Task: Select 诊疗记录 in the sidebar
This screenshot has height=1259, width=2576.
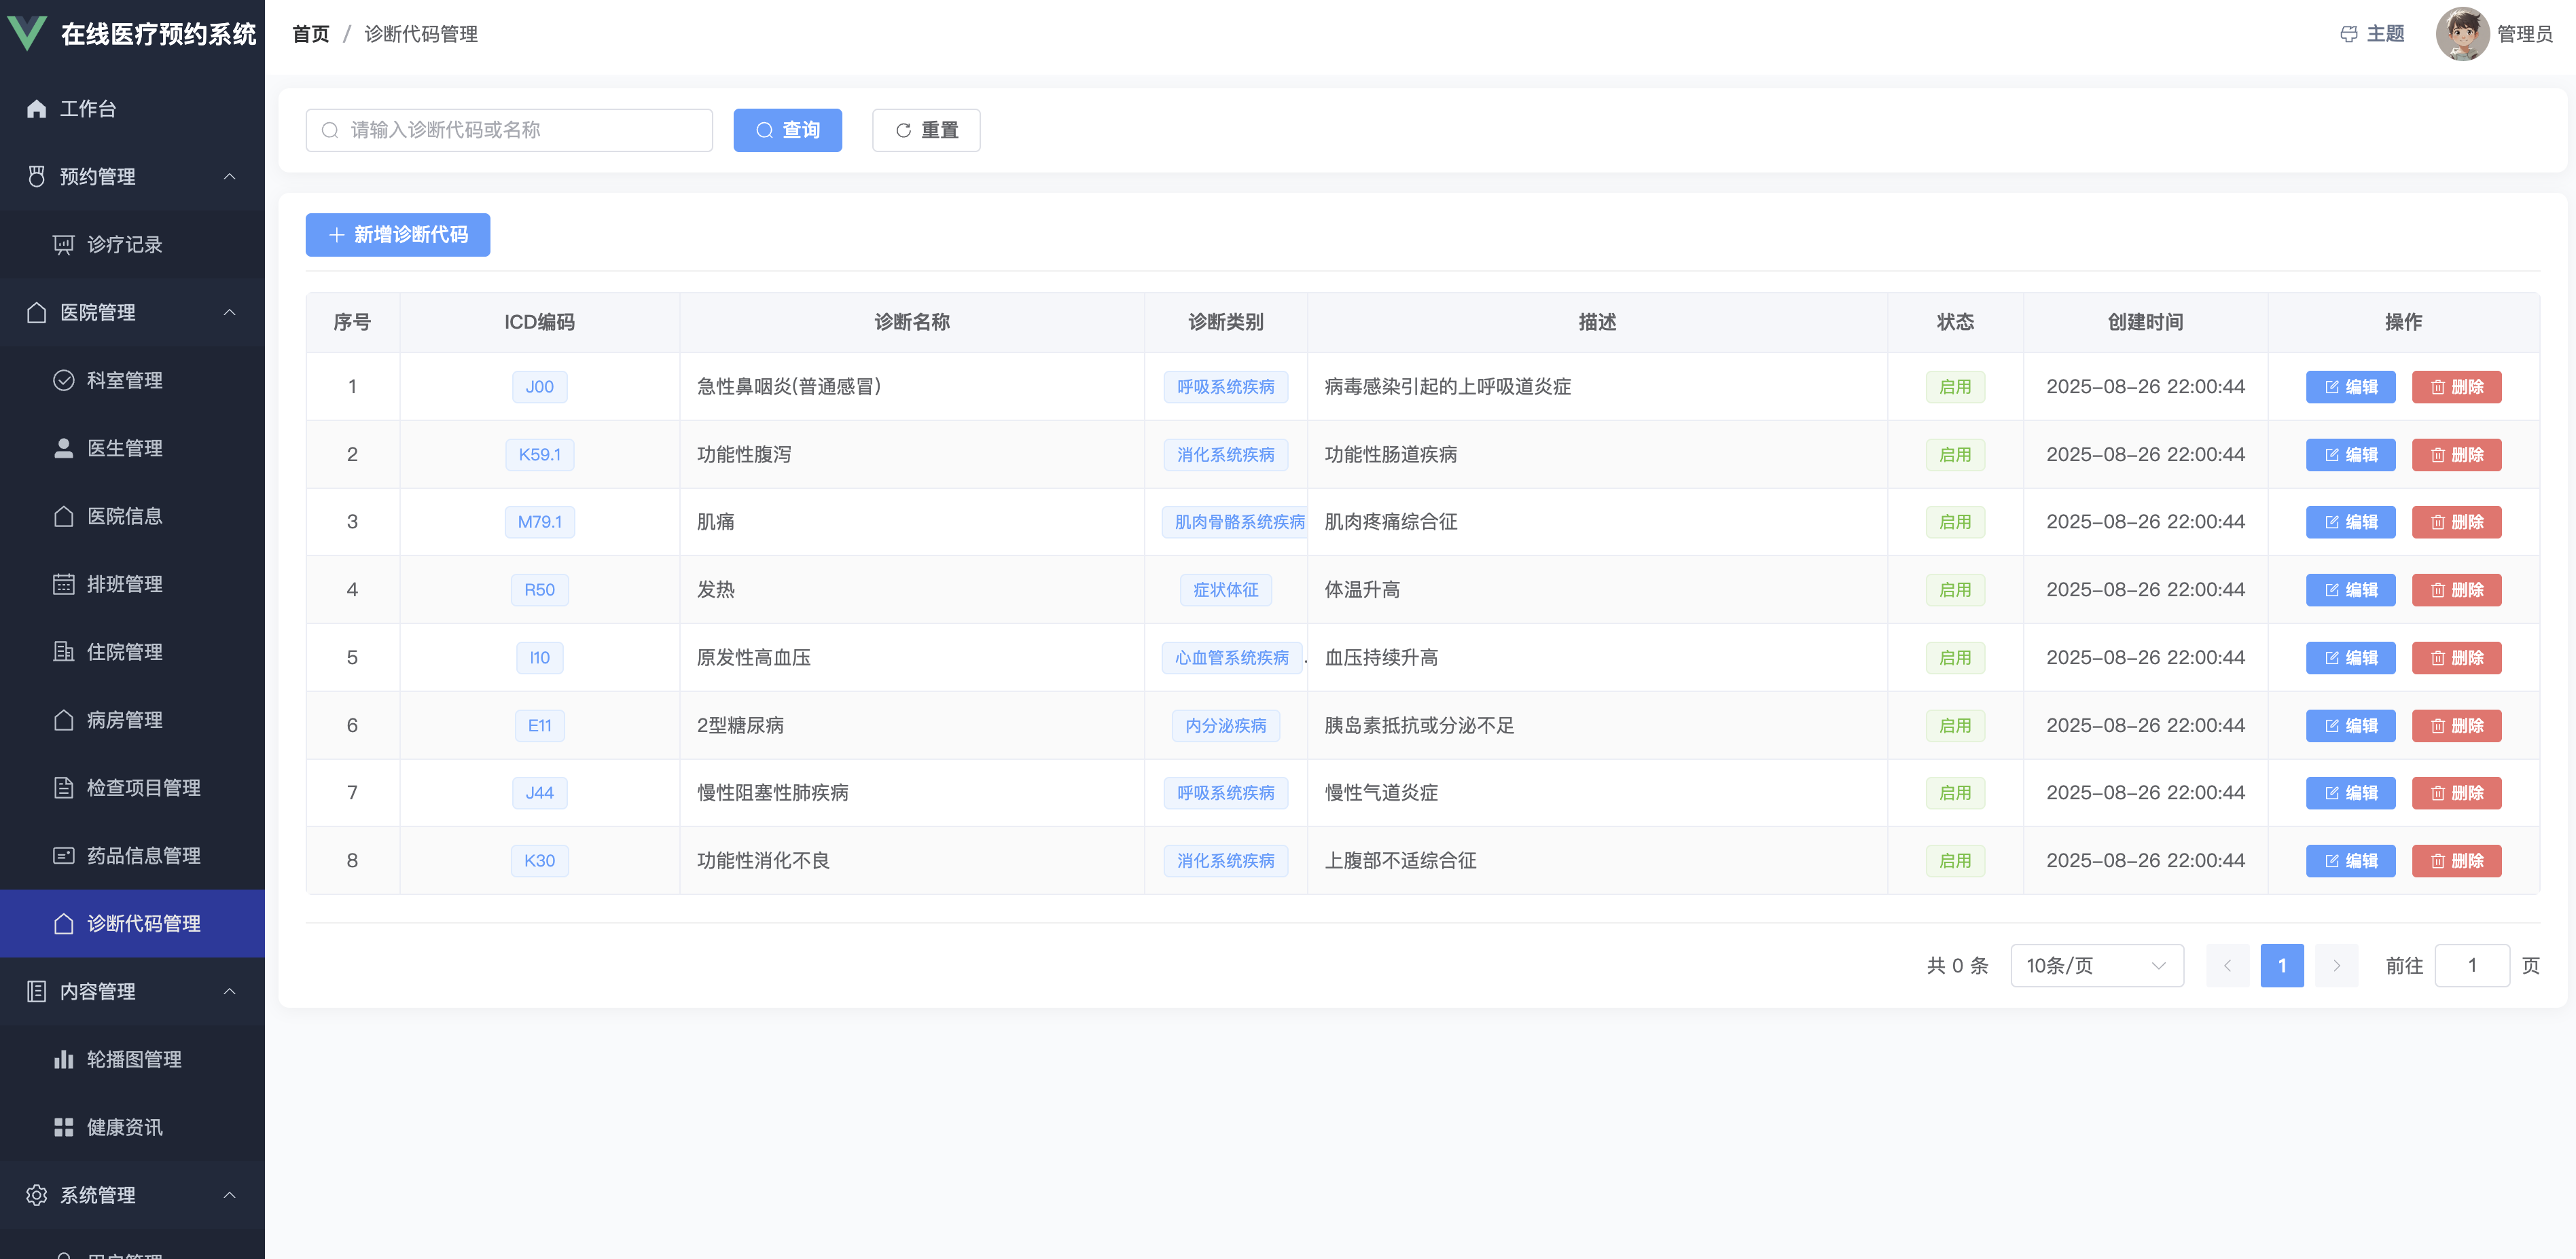Action: [124, 244]
